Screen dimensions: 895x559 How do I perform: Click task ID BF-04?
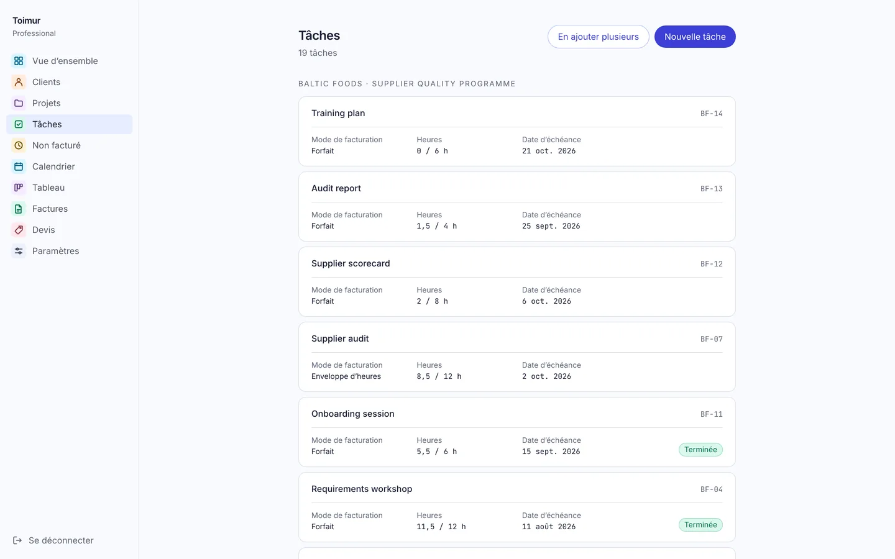click(x=712, y=489)
